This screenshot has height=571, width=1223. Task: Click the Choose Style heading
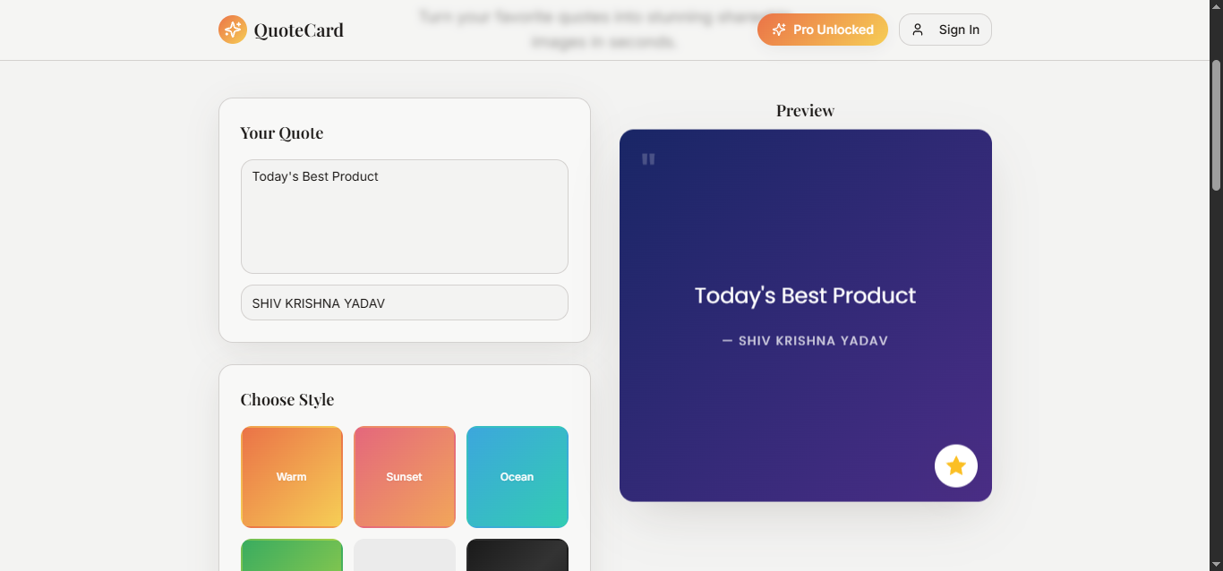tap(287, 399)
